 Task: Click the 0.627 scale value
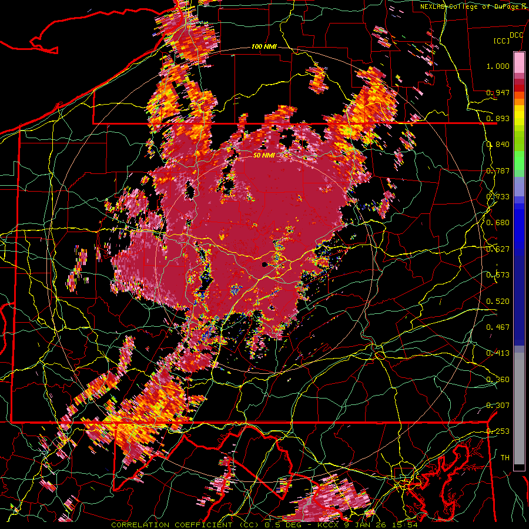coord(498,249)
